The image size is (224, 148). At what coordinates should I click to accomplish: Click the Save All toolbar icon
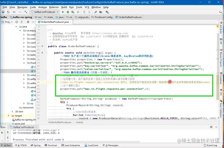(3, 12)
